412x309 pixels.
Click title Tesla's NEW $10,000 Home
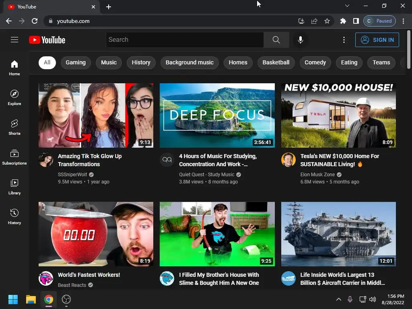pos(340,160)
